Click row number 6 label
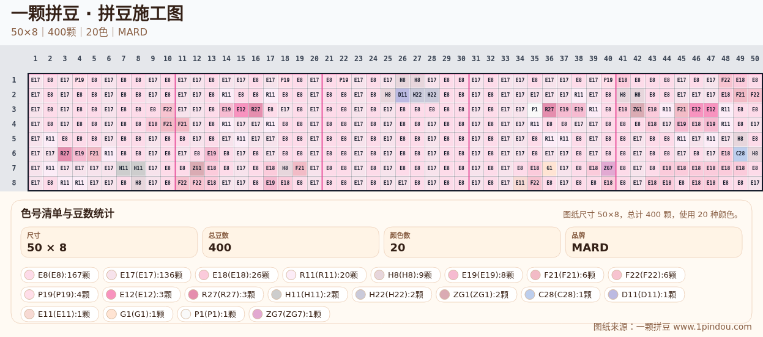 click(x=14, y=154)
